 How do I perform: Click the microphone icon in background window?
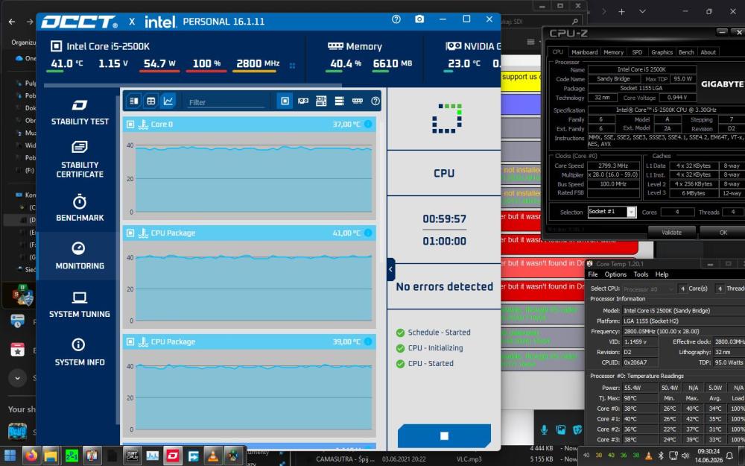[x=544, y=430]
